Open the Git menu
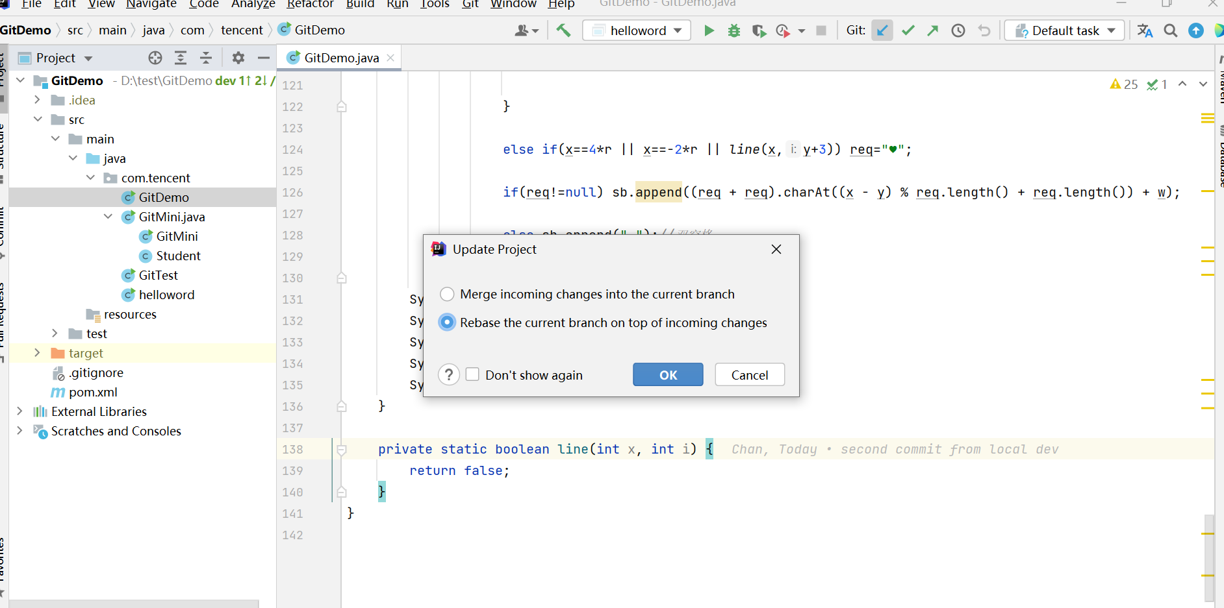This screenshot has width=1224, height=608. tap(470, 4)
